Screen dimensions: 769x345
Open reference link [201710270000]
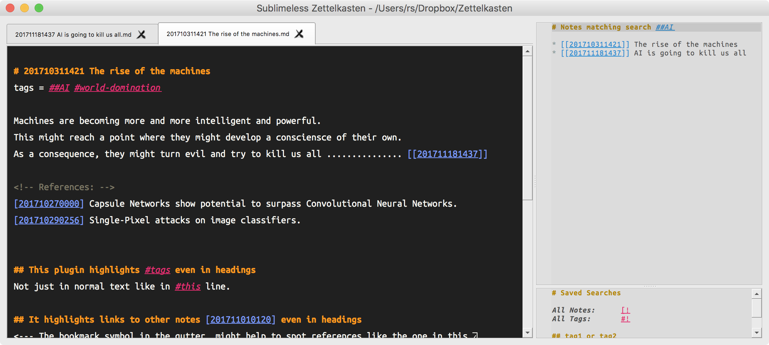click(49, 203)
